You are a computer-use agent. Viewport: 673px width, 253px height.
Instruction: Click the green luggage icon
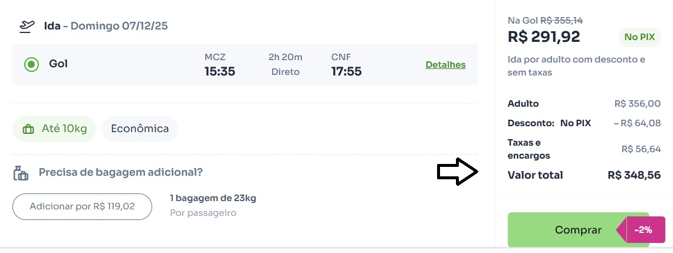coord(28,129)
